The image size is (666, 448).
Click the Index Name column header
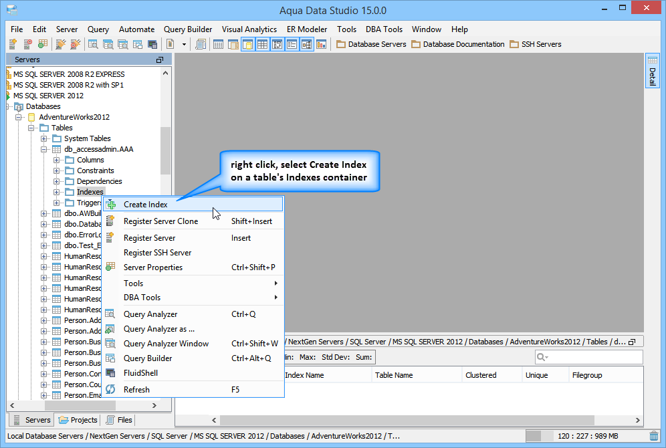(x=304, y=375)
